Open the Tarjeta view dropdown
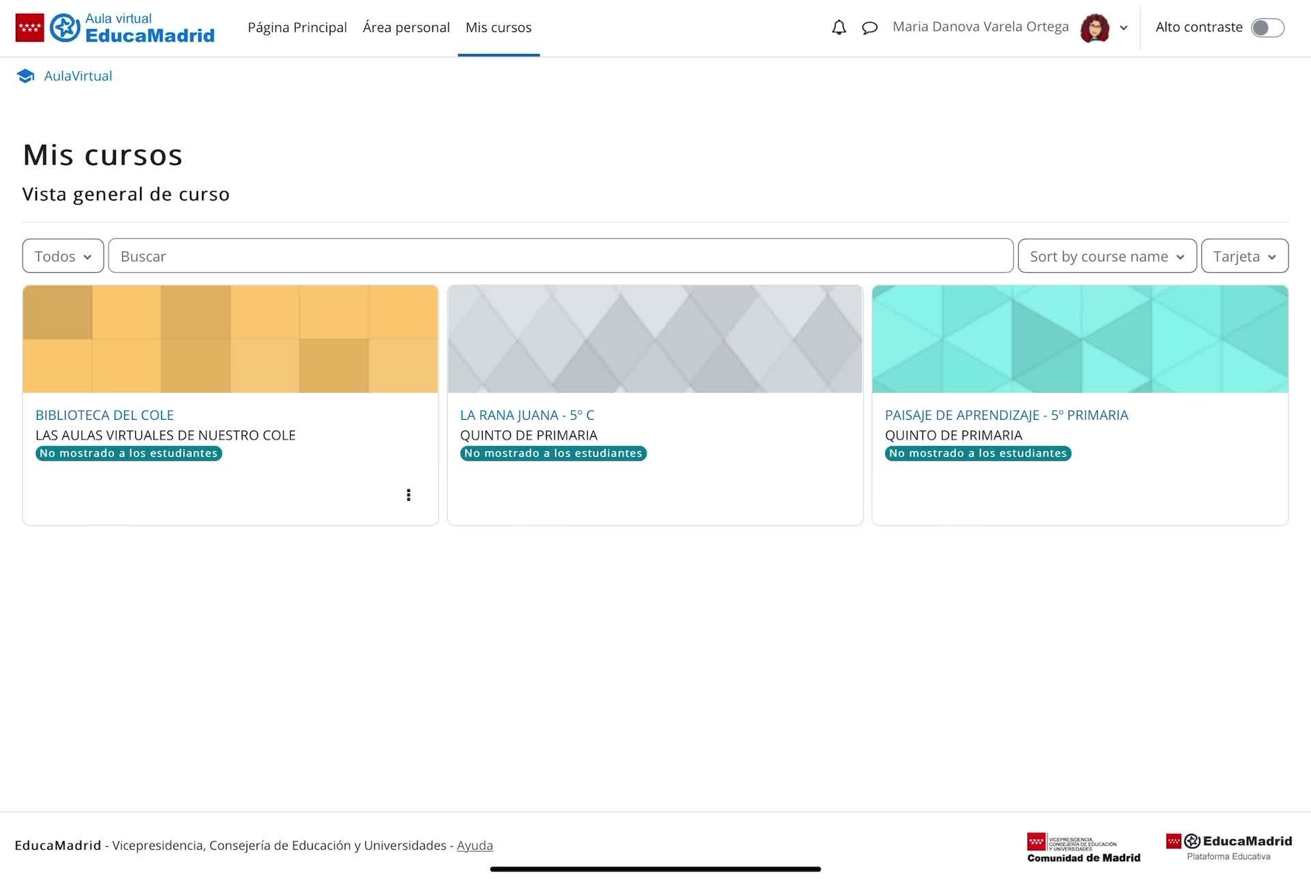 click(1244, 256)
